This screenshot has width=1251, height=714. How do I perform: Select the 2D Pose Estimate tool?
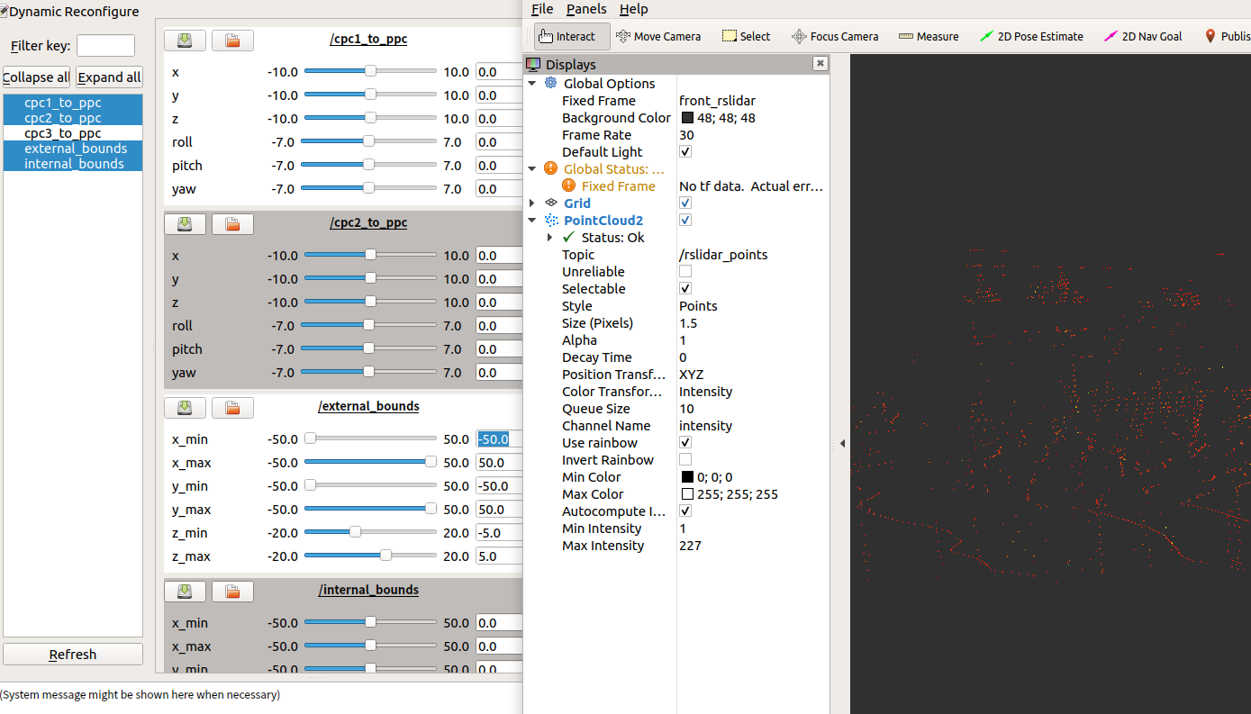(1031, 36)
